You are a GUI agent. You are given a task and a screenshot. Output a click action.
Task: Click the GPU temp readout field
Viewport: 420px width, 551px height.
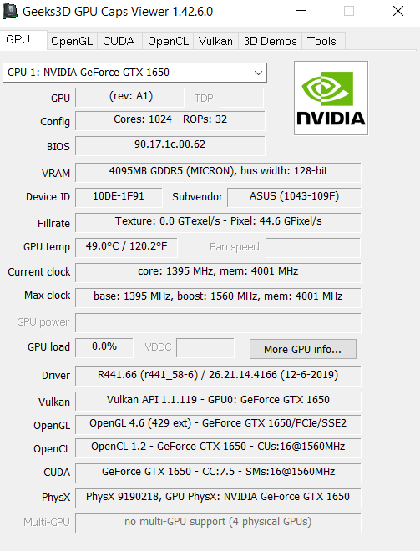tap(126, 247)
